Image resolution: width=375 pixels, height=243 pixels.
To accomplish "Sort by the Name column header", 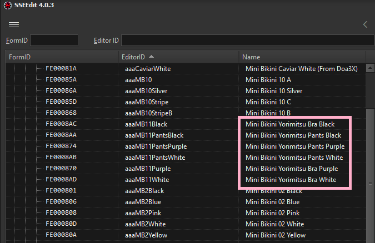I will pyautogui.click(x=302, y=57).
